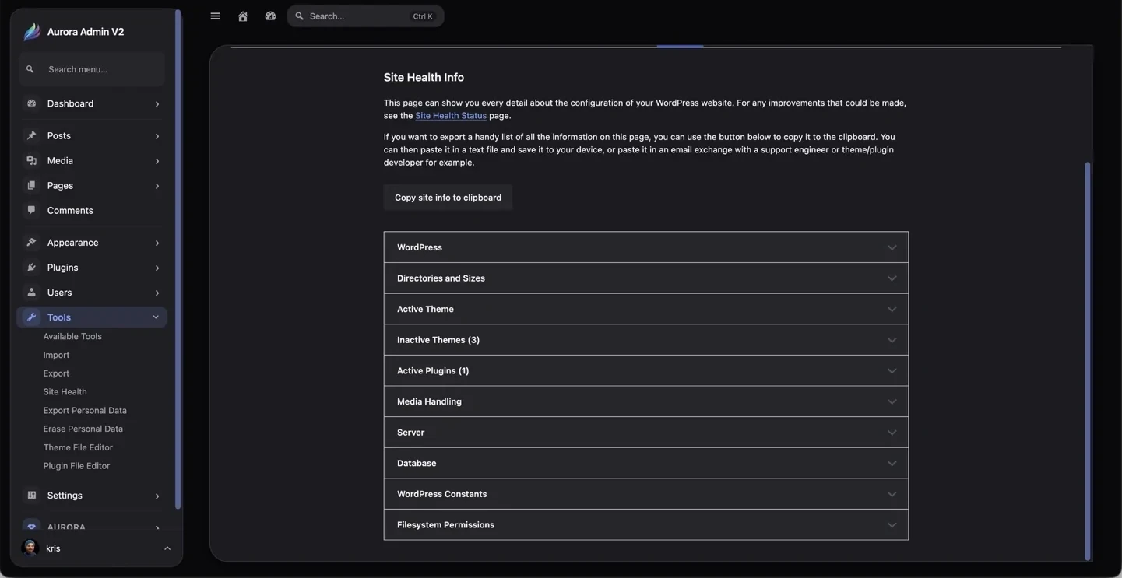Click the sidebar vertical scrollbar
The height and width of the screenshot is (578, 1122).
point(178,260)
